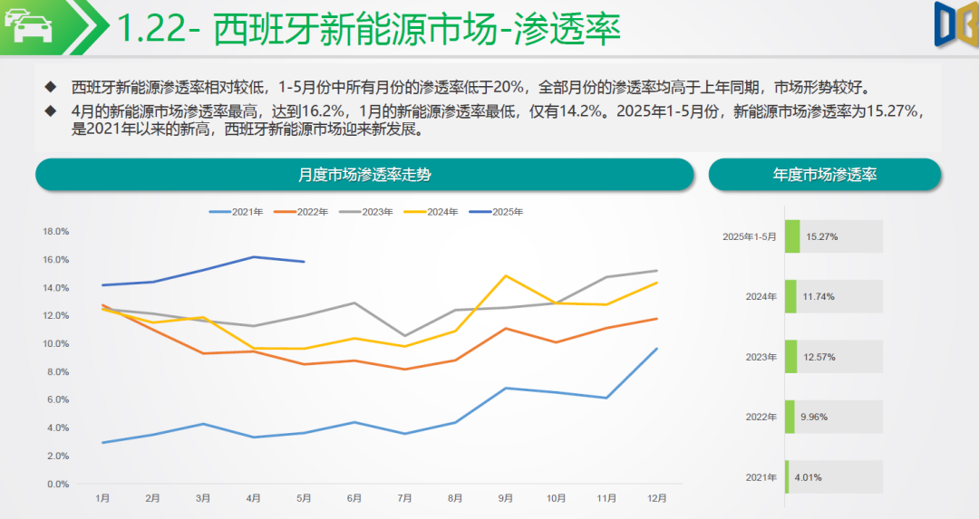979x519 pixels.
Task: Click the 12.57% bar value
Action: pos(819,358)
